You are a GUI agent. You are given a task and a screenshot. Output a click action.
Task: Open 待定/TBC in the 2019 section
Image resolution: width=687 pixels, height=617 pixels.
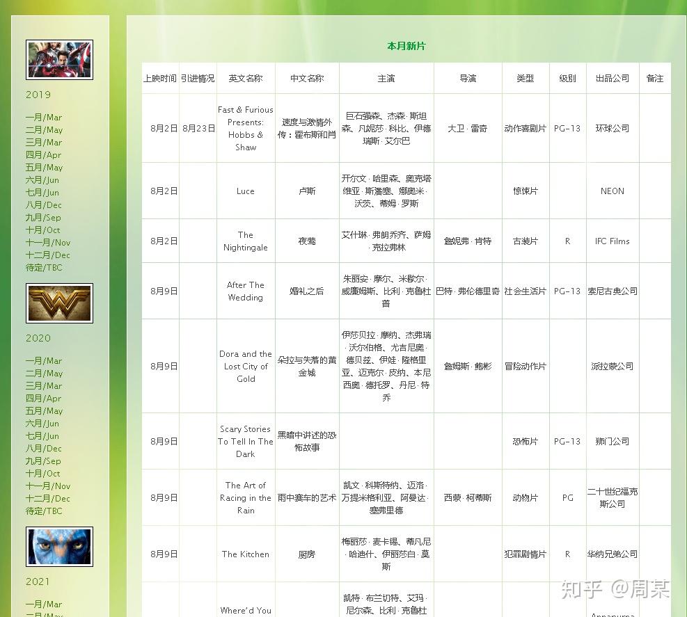[x=44, y=268]
